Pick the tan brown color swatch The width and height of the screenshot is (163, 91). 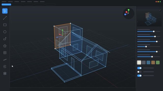[153, 62]
